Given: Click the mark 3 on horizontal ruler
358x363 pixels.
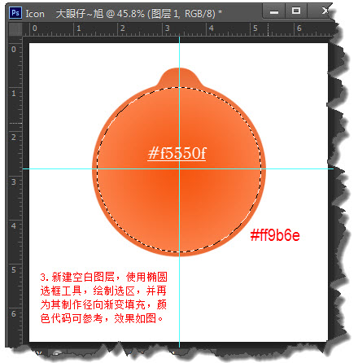Looking at the screenshot, I should (168, 28).
